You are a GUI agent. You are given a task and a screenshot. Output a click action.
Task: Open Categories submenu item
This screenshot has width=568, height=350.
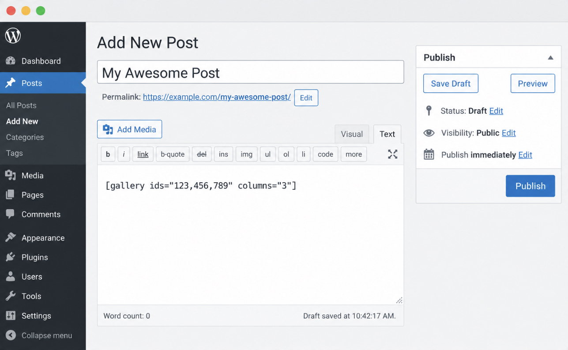[x=25, y=137]
